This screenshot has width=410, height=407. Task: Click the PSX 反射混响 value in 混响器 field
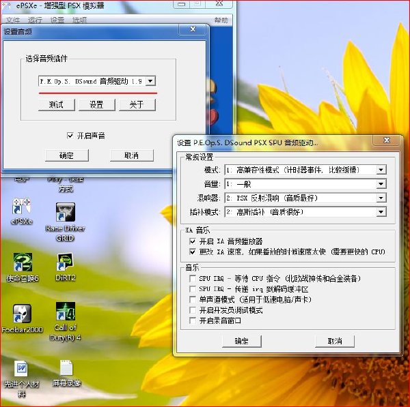click(258, 198)
